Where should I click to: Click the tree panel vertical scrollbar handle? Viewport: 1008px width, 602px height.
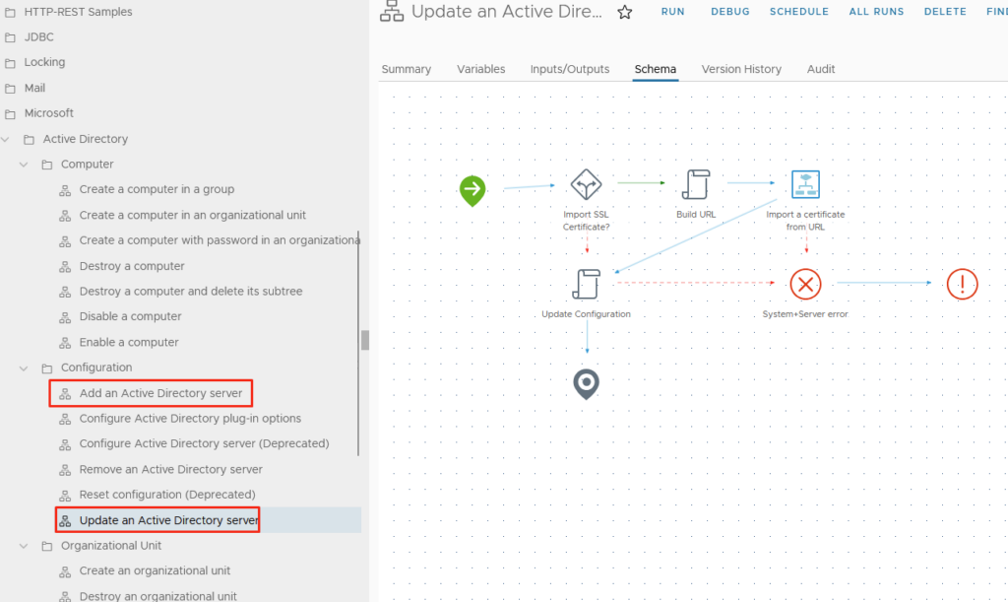point(365,340)
